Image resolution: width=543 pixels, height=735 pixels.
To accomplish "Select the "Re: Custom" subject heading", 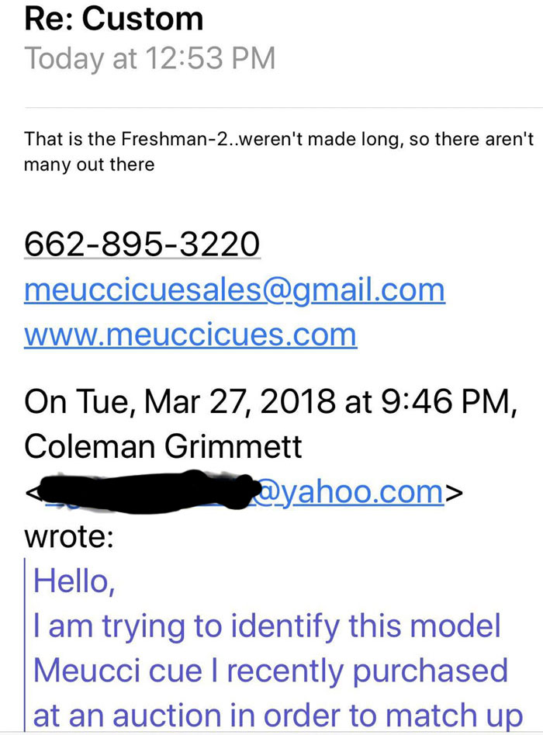I will 114,19.
